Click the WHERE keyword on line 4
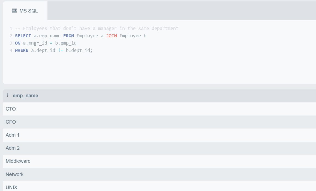The height and width of the screenshot is (191, 316). (22, 51)
